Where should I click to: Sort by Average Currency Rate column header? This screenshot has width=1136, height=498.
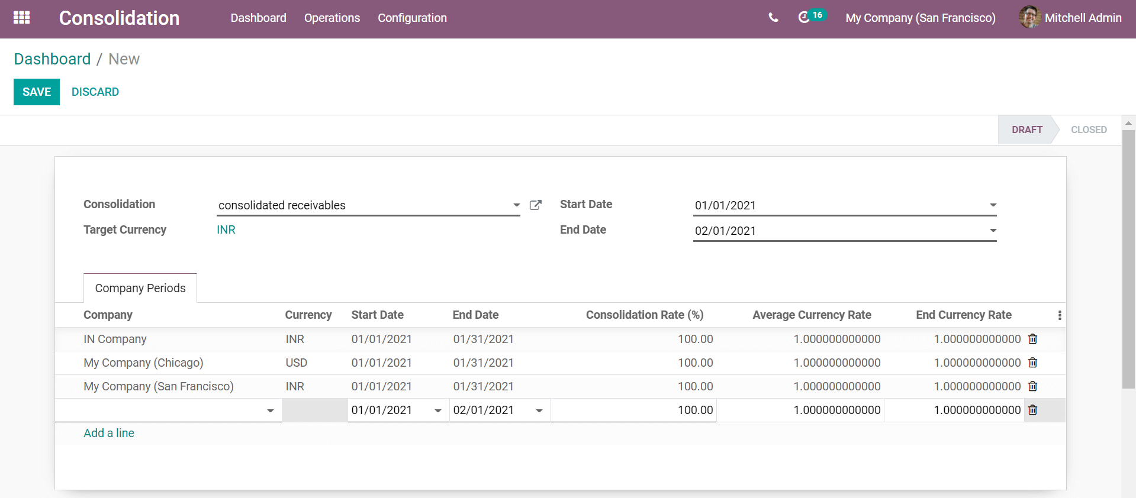tap(812, 315)
